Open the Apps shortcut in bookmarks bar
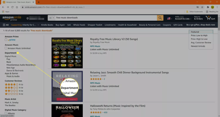The image size is (220, 117). tap(6, 12)
